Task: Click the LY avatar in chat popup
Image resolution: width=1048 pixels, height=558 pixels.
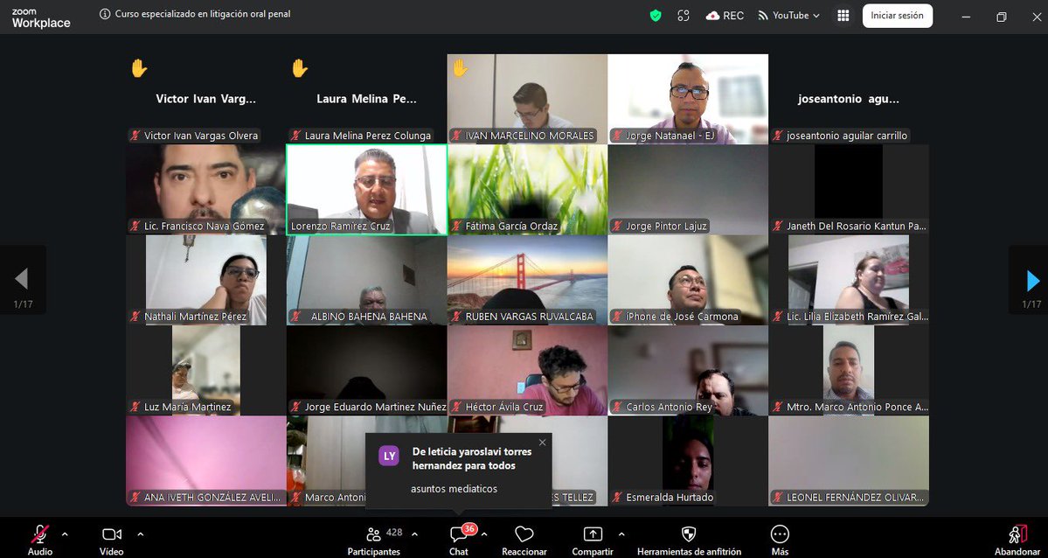Action: point(389,456)
